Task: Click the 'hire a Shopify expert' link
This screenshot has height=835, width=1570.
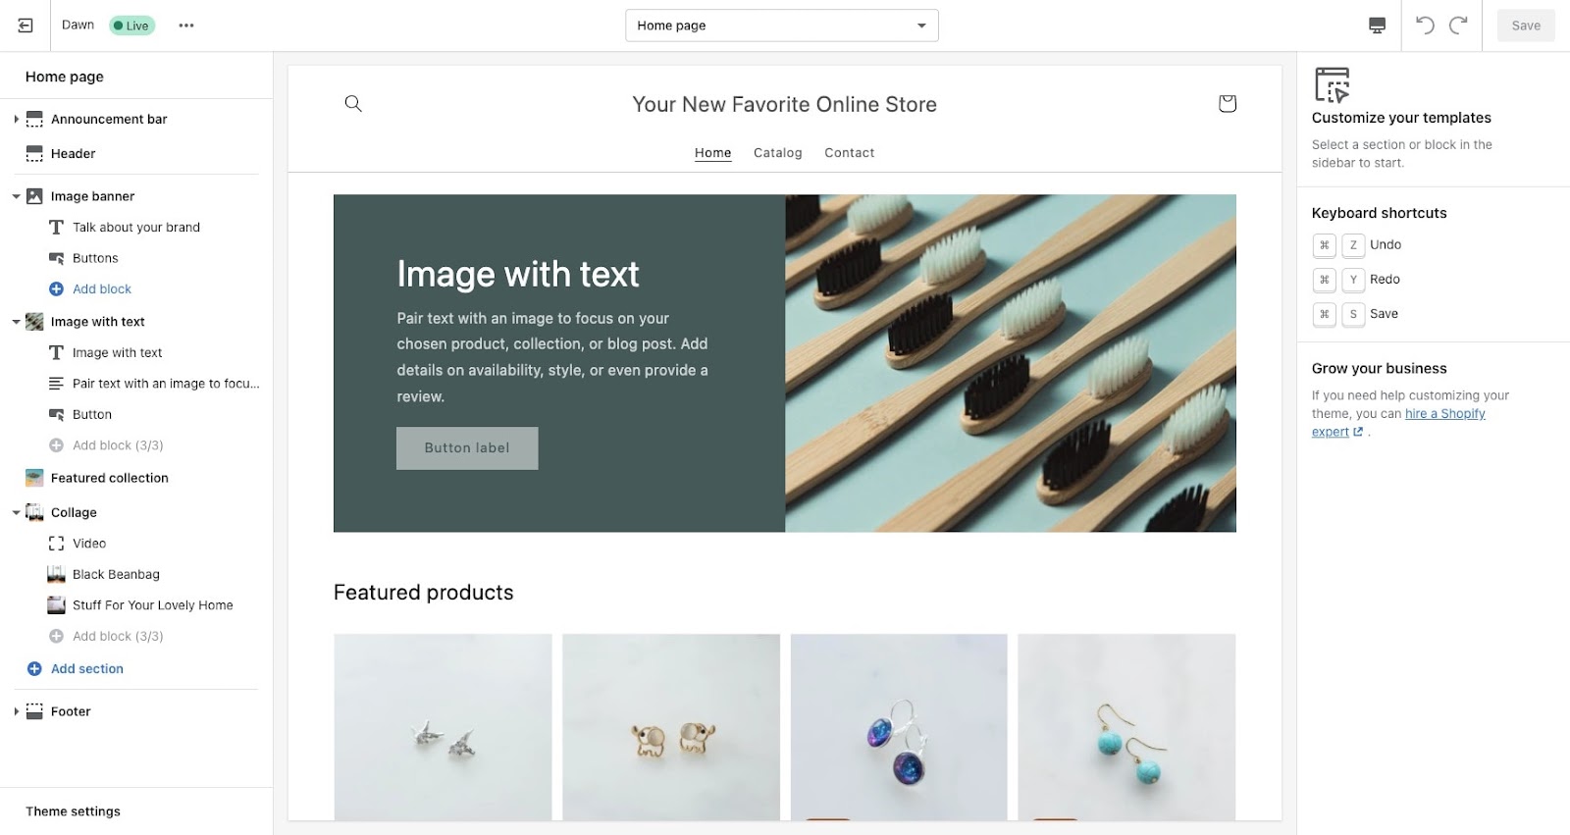Action: tap(1445, 413)
